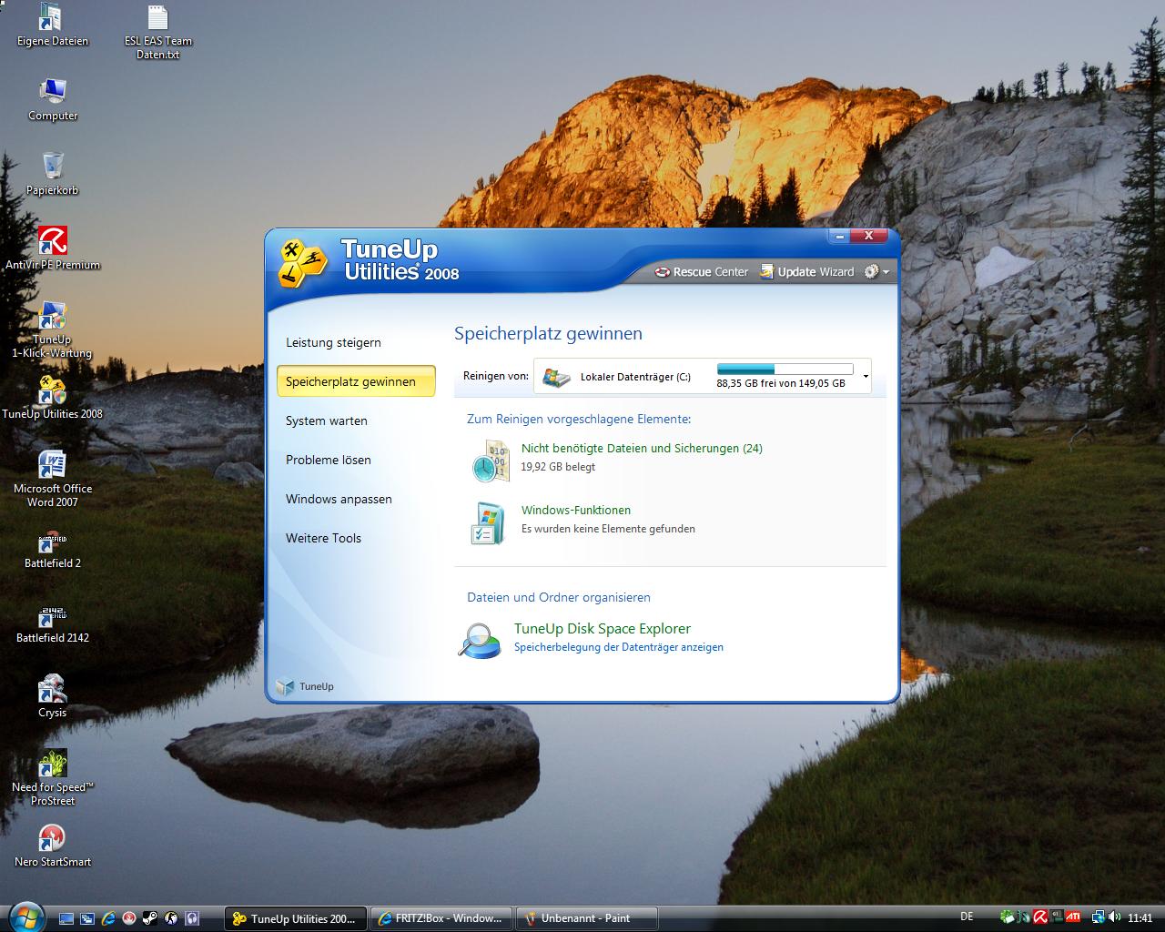Click the DE language indicator

click(967, 917)
